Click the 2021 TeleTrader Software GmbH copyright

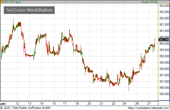25,108
